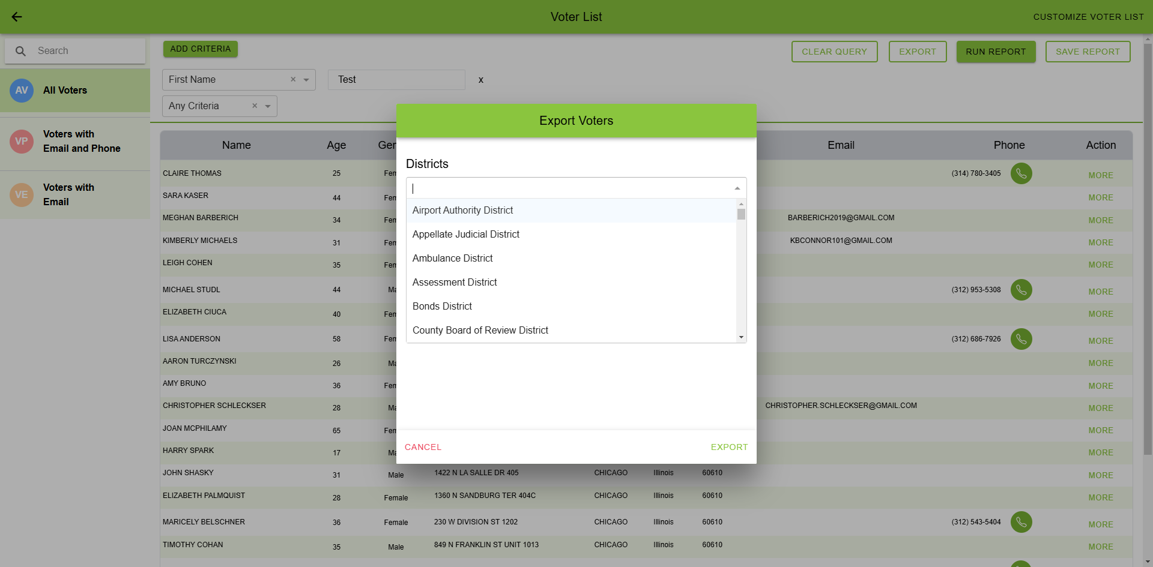Call Lisa Anderson using phone icon
This screenshot has width=1153, height=567.
click(x=1021, y=339)
